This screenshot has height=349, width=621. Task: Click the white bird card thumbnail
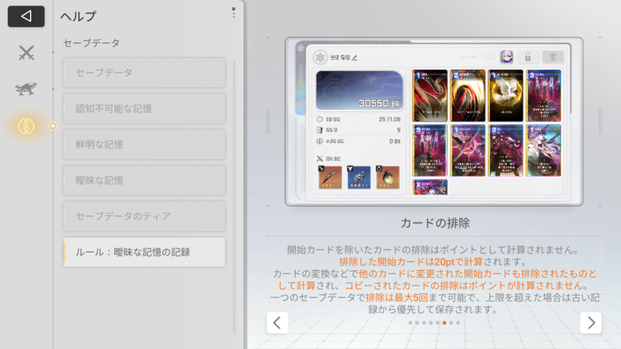[506, 95]
